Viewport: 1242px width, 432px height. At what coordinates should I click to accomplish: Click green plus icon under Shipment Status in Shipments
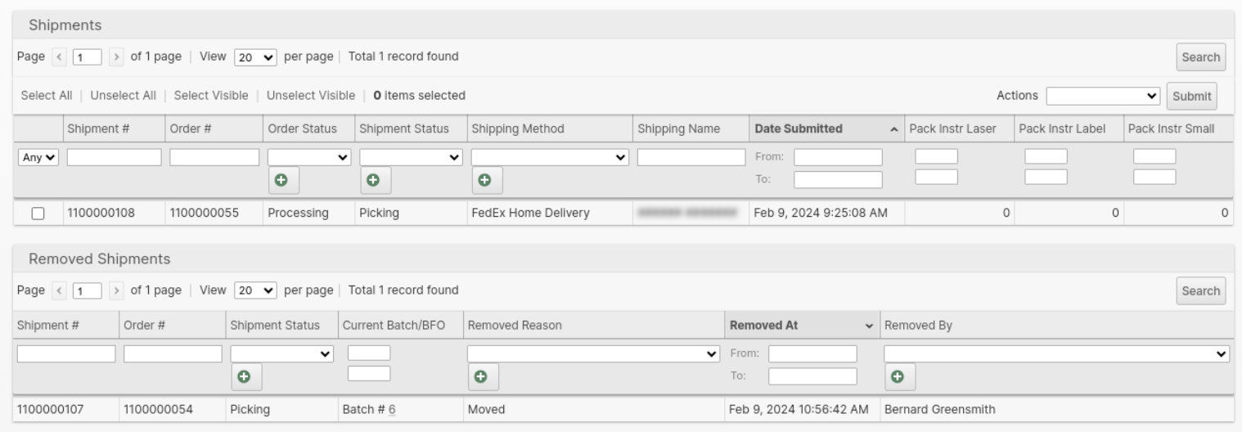tap(373, 180)
